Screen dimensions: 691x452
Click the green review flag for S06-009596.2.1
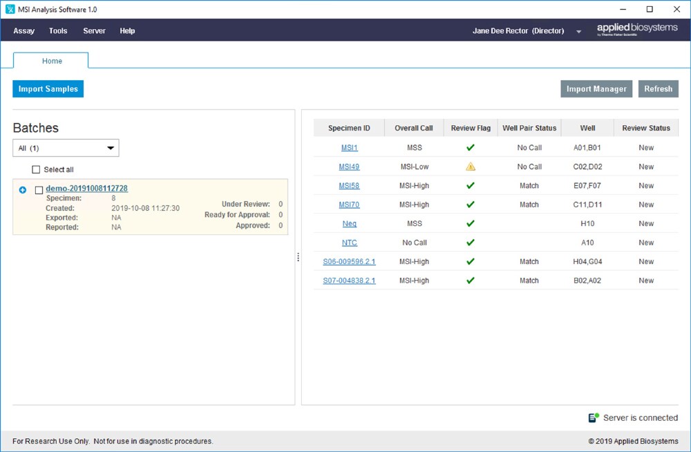pos(471,261)
